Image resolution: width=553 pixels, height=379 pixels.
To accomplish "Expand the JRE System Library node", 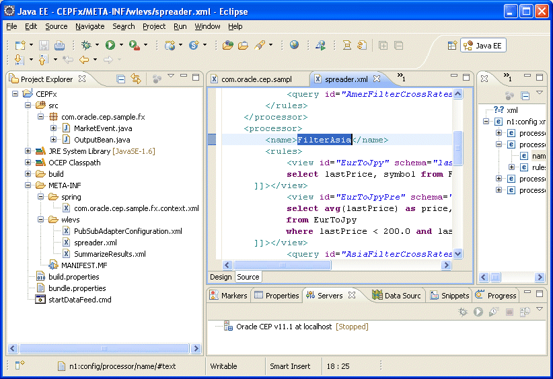I will [28, 151].
